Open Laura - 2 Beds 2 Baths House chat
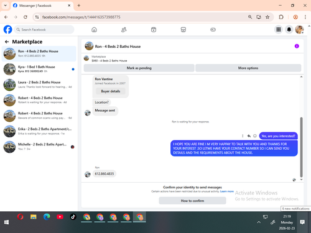The height and width of the screenshot is (233, 311). tap(39, 85)
